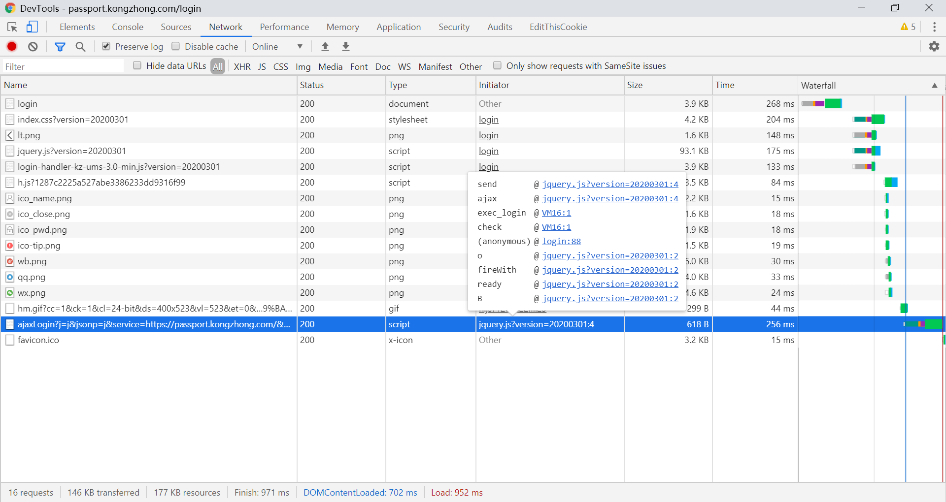Filter requests by Font
Screen dimensions: 946x502
pos(359,66)
